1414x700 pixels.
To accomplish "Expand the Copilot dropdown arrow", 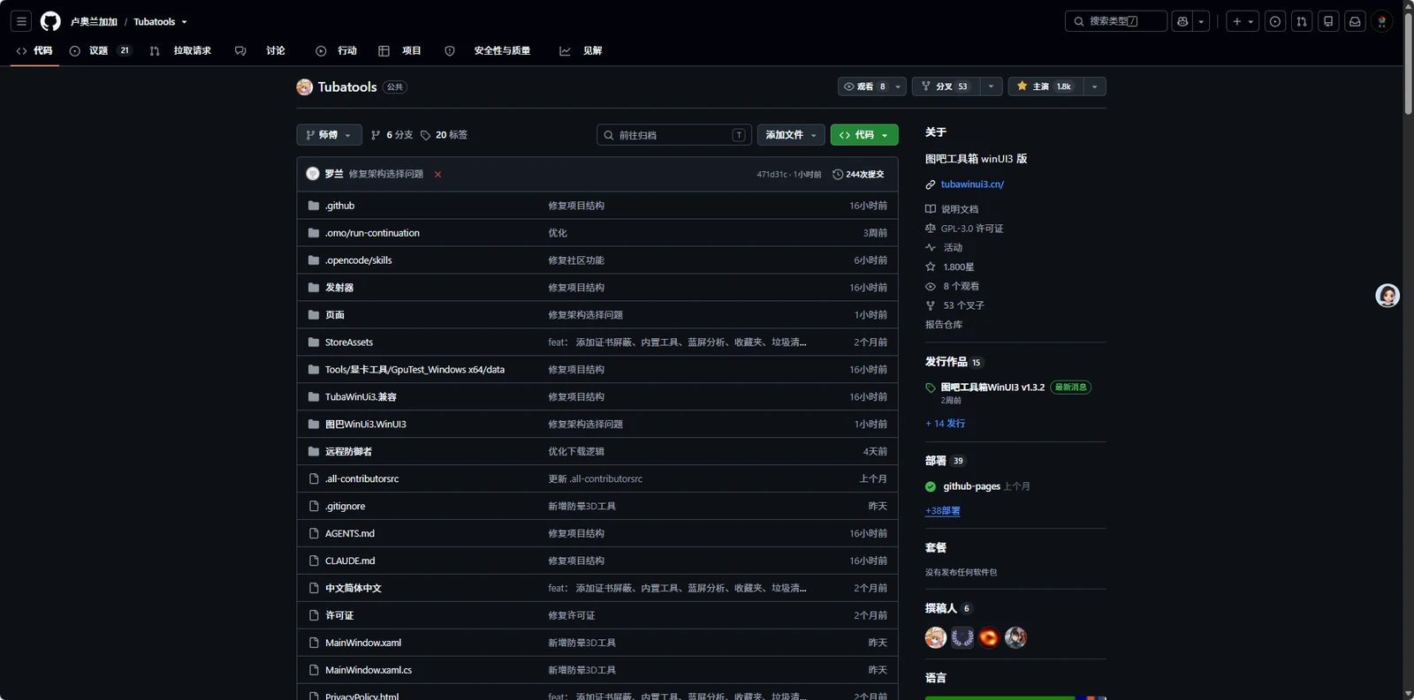I will 1201,21.
